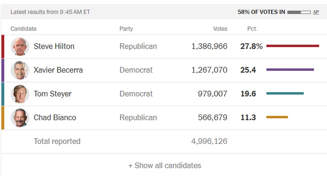Click the Chad Bianco candidate name
The width and height of the screenshot is (327, 176).
coord(55,118)
